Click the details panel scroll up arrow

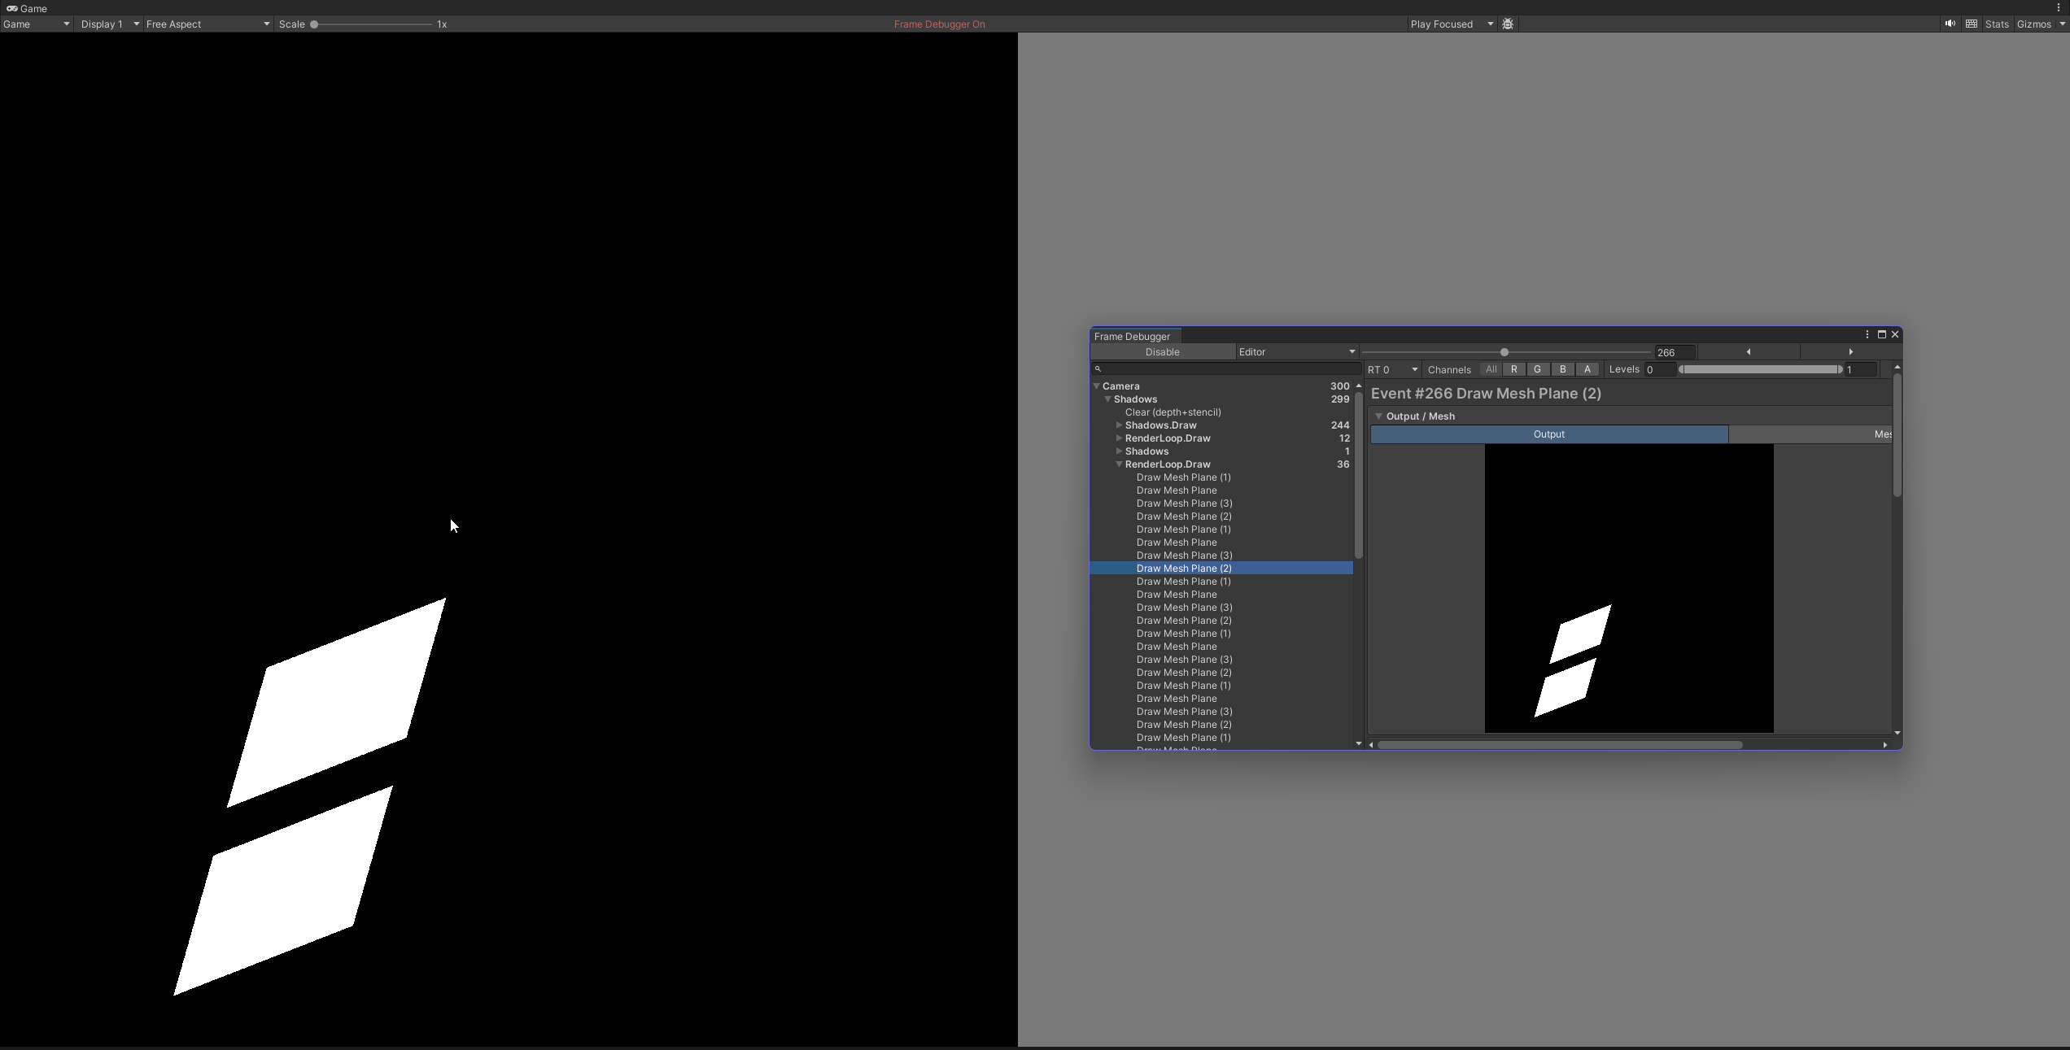click(x=1897, y=368)
